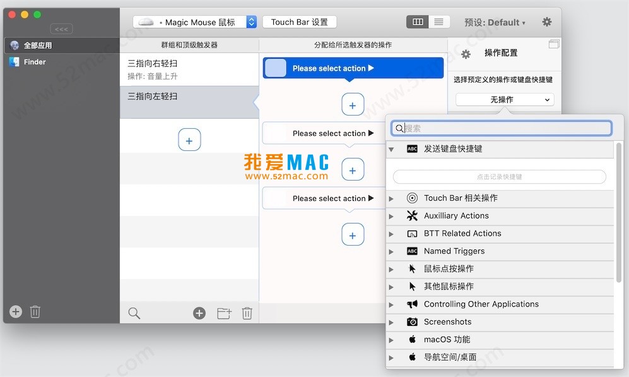Delete selected app with sidebar trash icon
Image resolution: width=629 pixels, height=377 pixels.
pos(35,311)
